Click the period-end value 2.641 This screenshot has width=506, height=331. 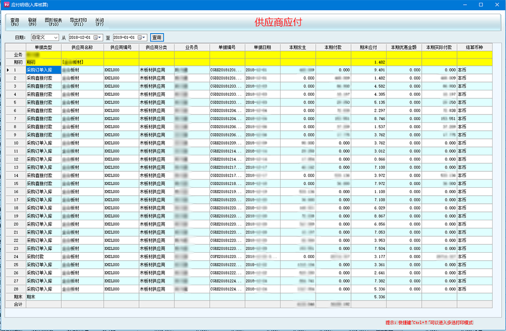pos(380,272)
